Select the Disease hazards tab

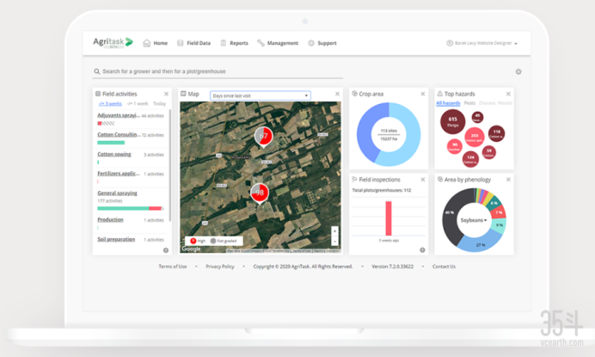(488, 103)
